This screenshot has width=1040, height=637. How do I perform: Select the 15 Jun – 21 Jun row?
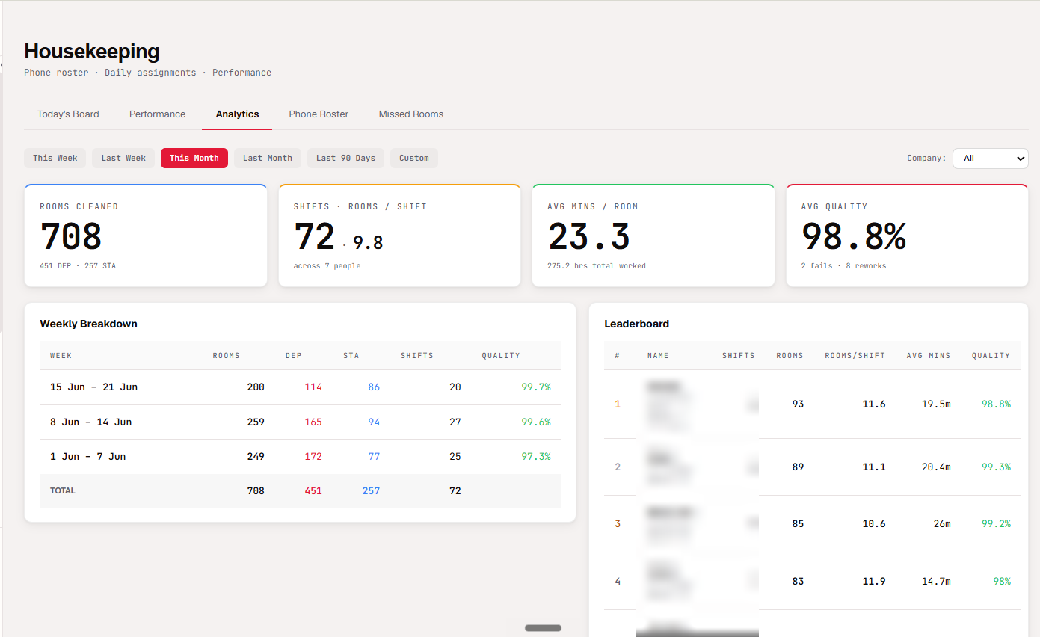(300, 387)
